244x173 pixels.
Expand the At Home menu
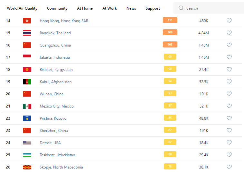[x=85, y=8]
